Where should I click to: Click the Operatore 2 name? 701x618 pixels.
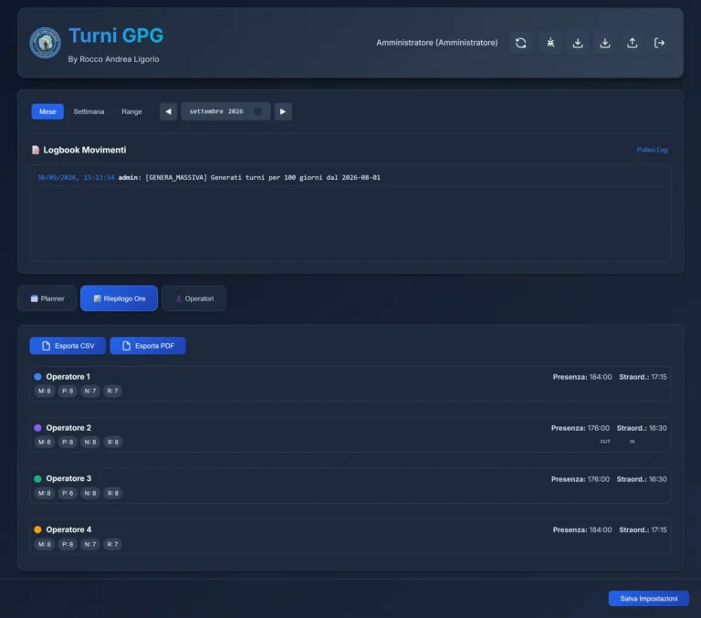68,428
